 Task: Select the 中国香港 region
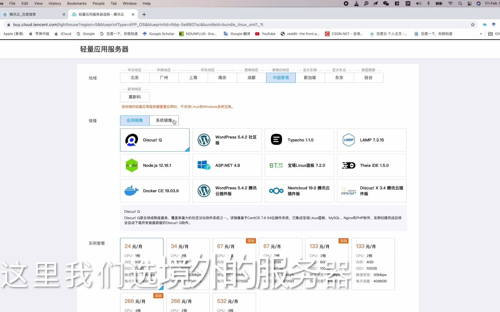tap(281, 78)
